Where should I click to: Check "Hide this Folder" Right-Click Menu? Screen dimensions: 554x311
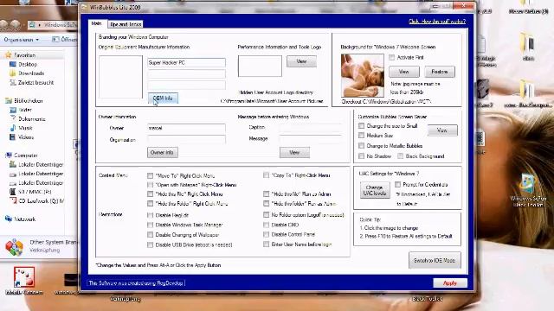[150, 204]
